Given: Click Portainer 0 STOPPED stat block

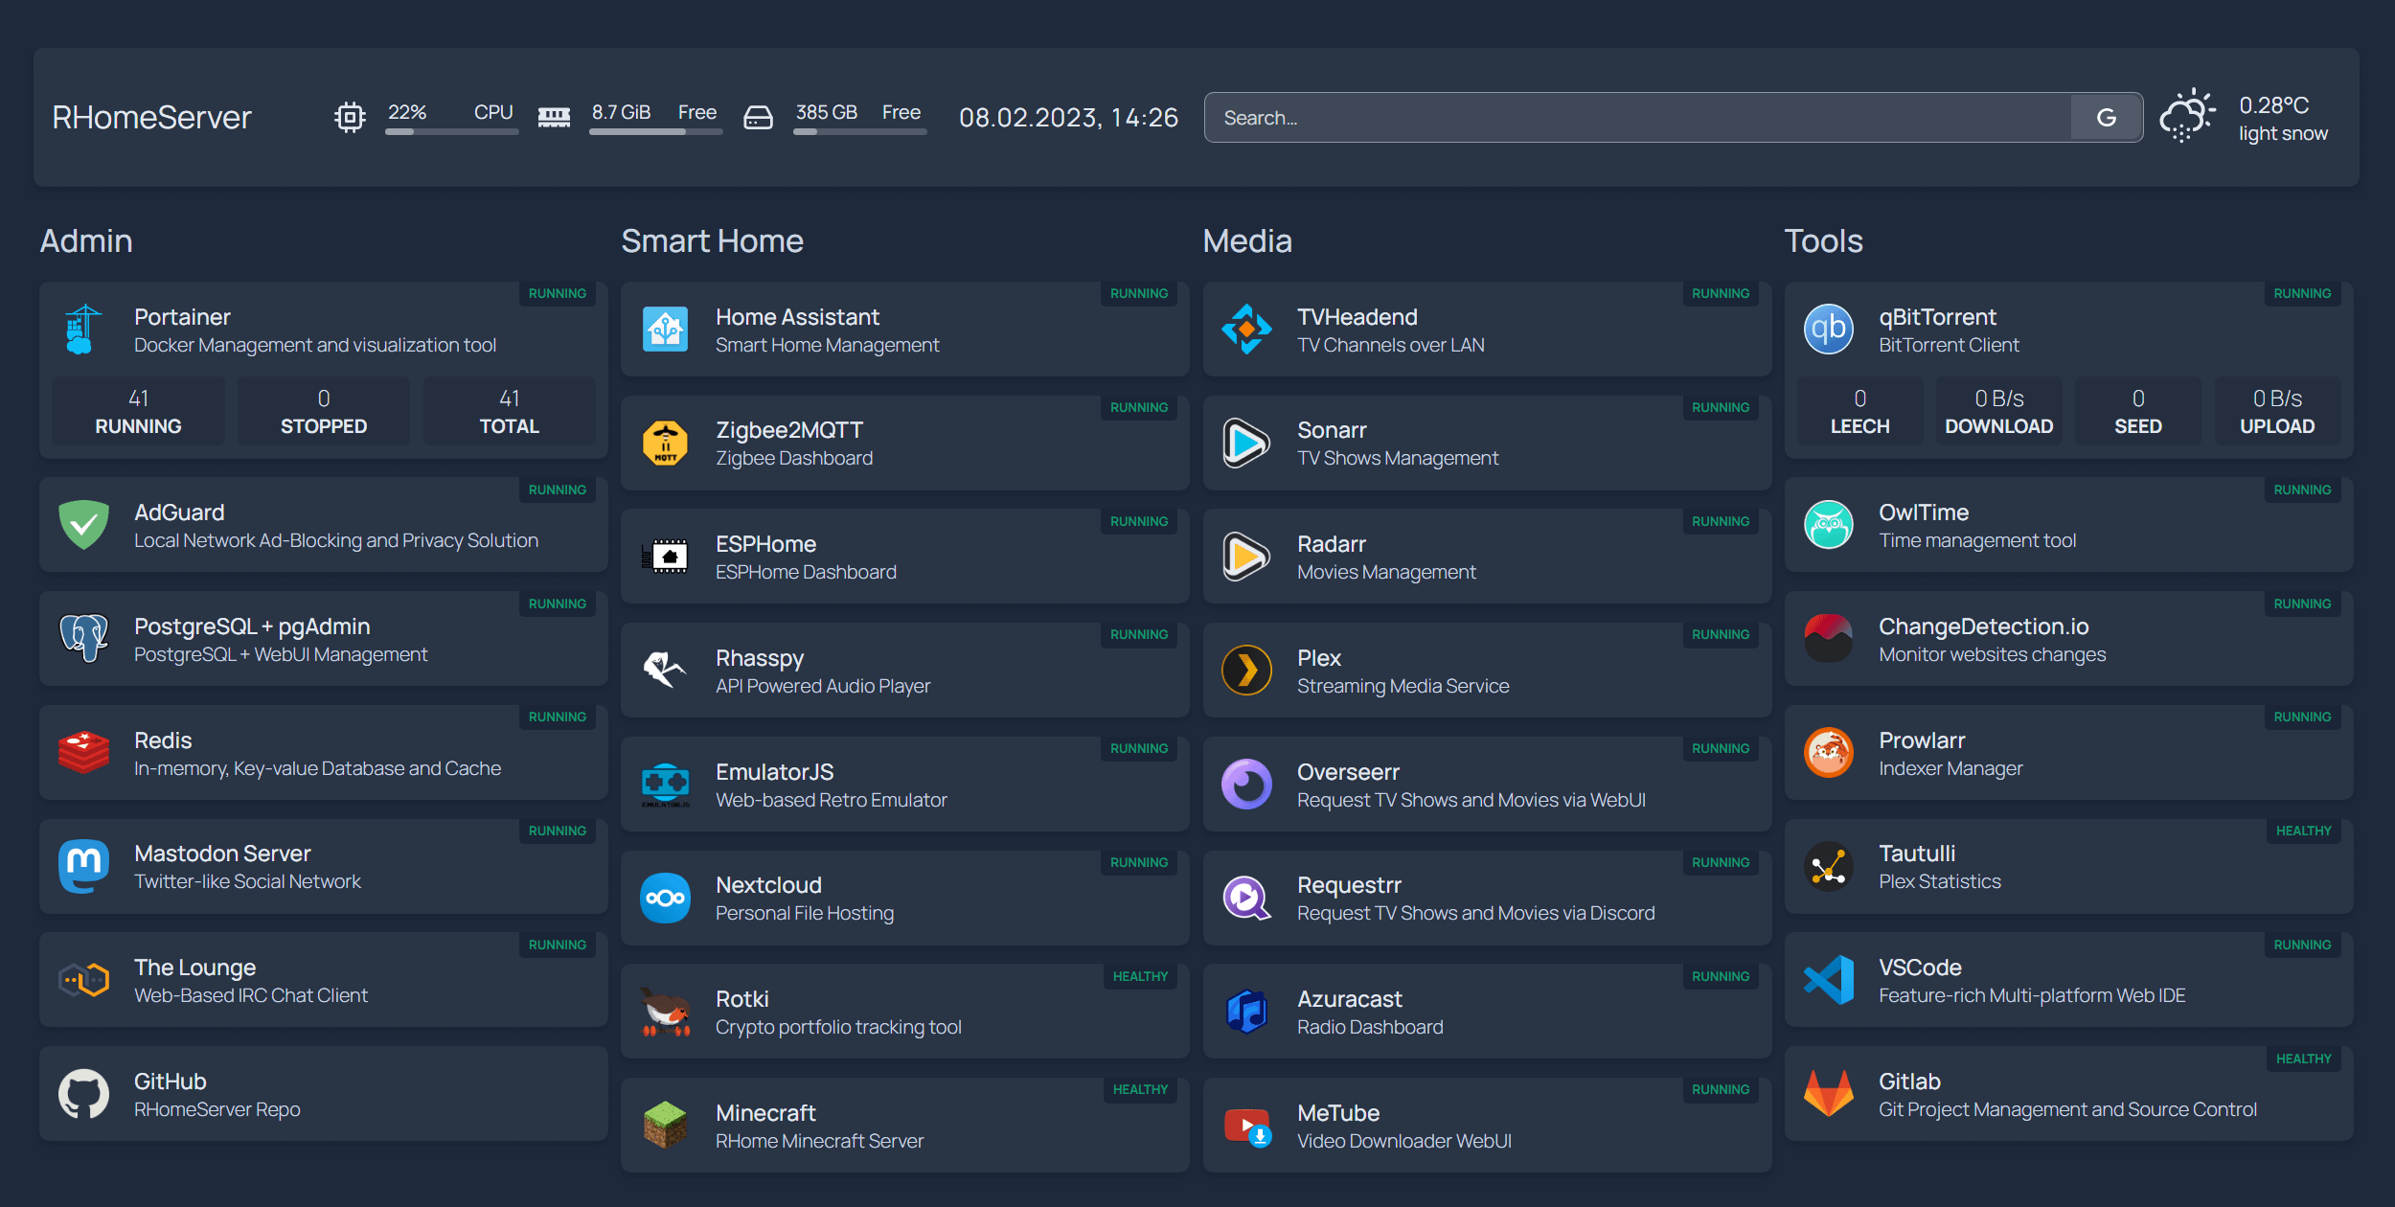Looking at the screenshot, I should (324, 411).
